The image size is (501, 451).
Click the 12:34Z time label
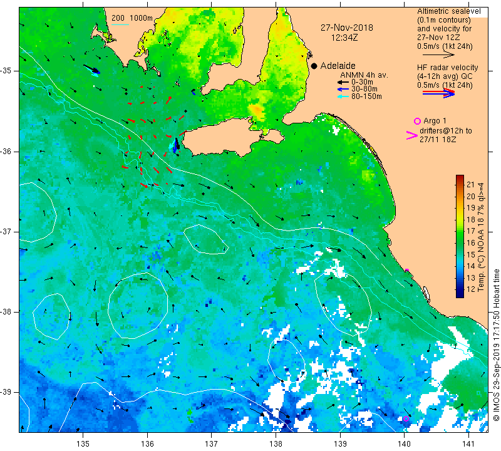[x=344, y=38]
